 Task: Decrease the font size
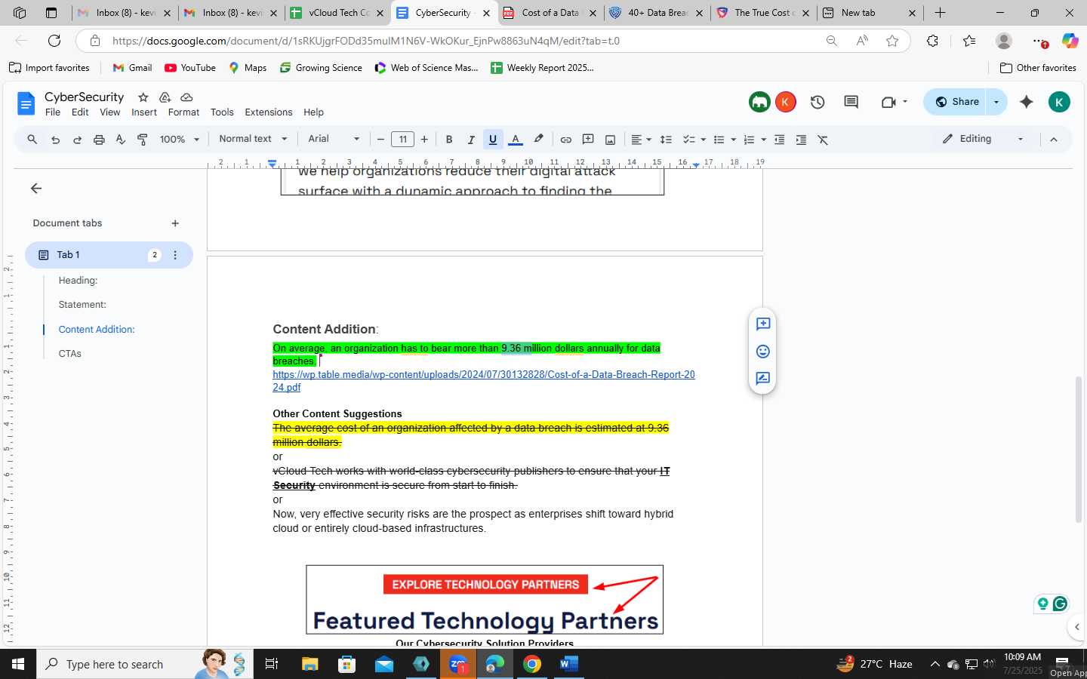[x=380, y=140]
